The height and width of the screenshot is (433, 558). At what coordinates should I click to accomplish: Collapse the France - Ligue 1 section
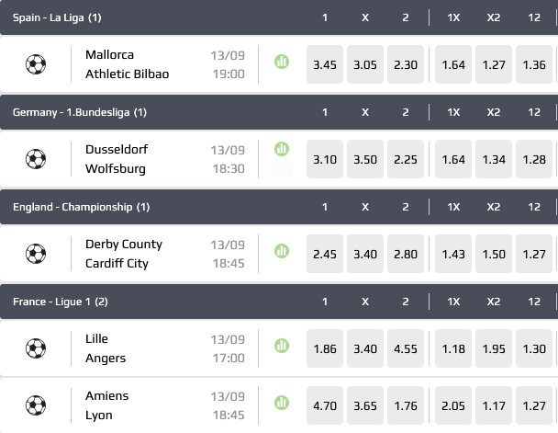click(x=61, y=302)
